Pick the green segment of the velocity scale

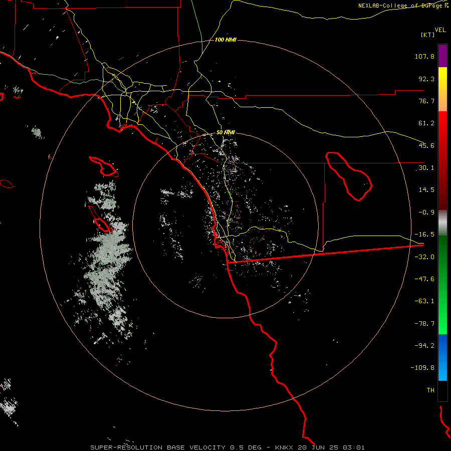442,285
